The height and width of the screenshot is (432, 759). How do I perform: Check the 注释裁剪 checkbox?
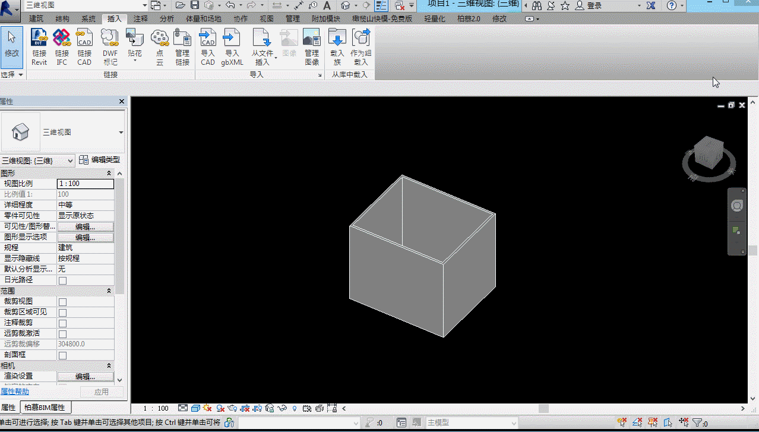tap(62, 323)
